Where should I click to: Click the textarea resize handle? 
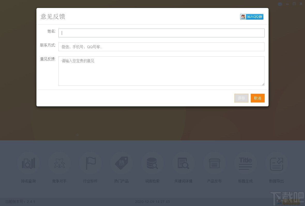tap(263, 84)
